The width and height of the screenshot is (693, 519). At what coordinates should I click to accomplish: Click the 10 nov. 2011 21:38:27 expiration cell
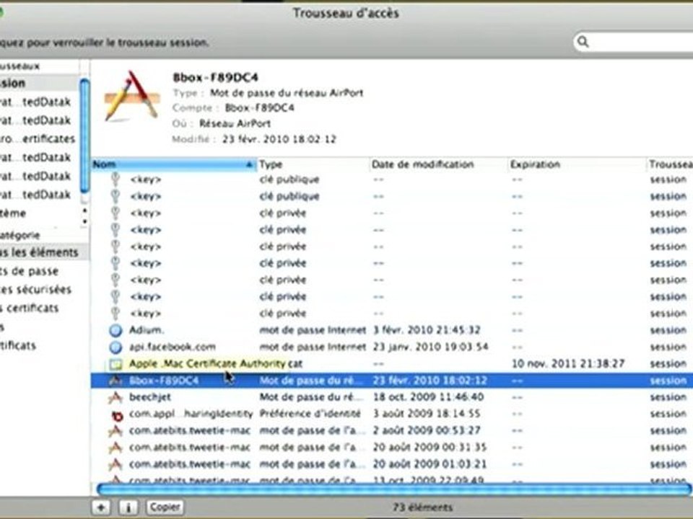568,363
